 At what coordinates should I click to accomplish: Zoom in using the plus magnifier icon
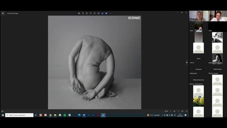(175, 111)
